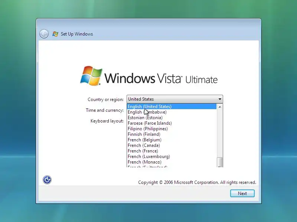The height and width of the screenshot is (222, 297).
Task: Choose Estonian (Estonia) from list
Action: coord(172,118)
